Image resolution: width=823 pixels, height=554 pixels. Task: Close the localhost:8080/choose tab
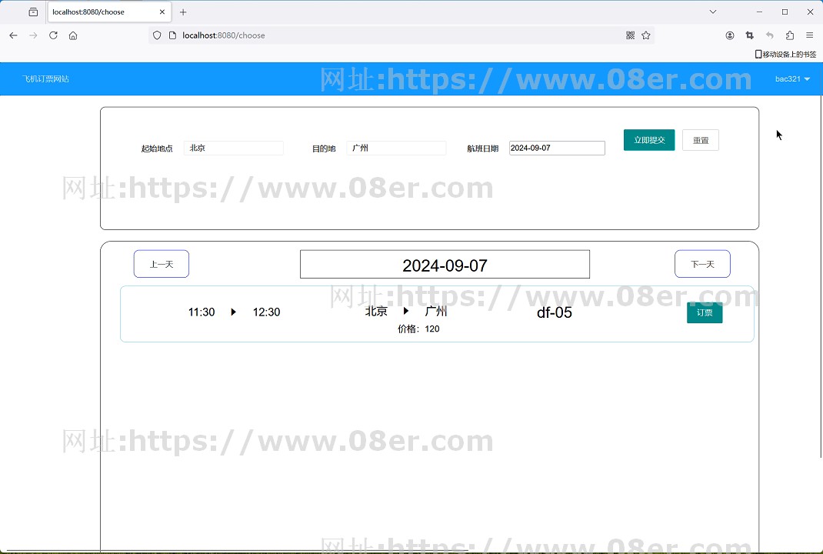pos(162,12)
